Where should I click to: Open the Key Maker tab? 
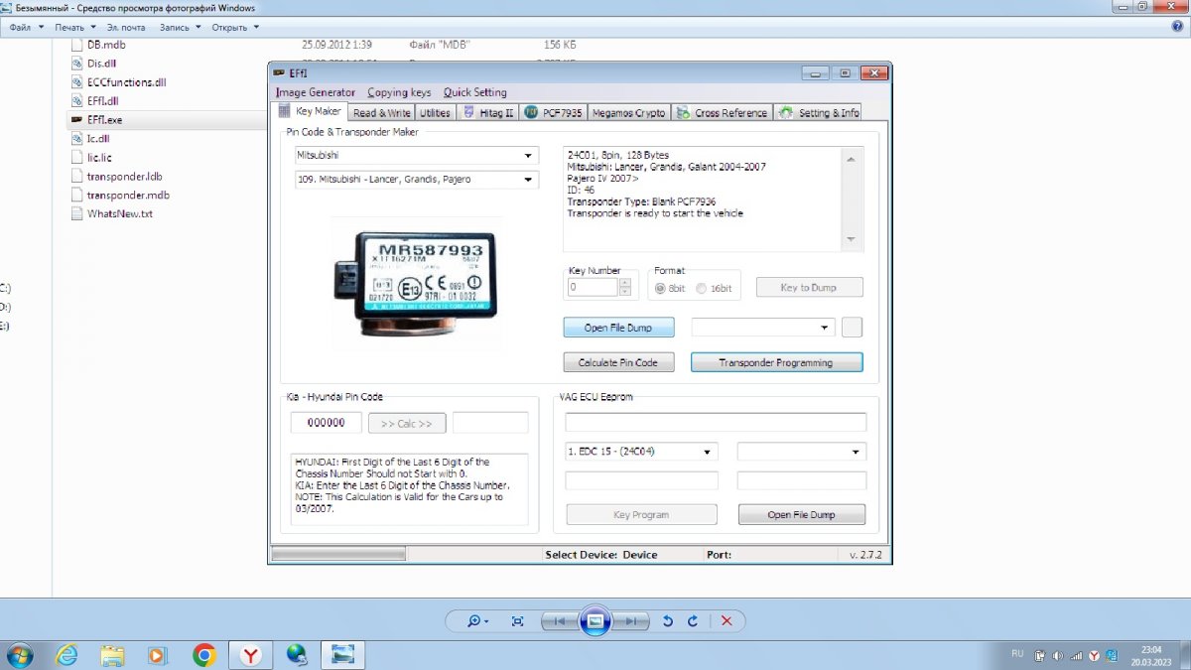(x=310, y=112)
